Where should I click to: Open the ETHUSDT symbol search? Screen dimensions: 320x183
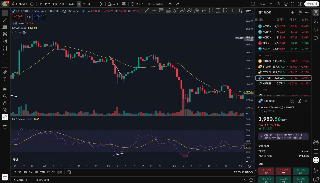coord(20,4)
